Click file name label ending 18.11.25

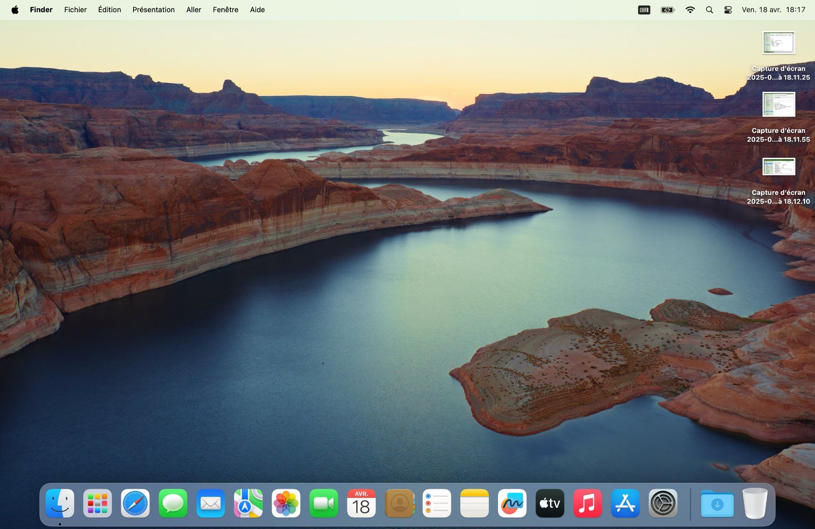778,73
